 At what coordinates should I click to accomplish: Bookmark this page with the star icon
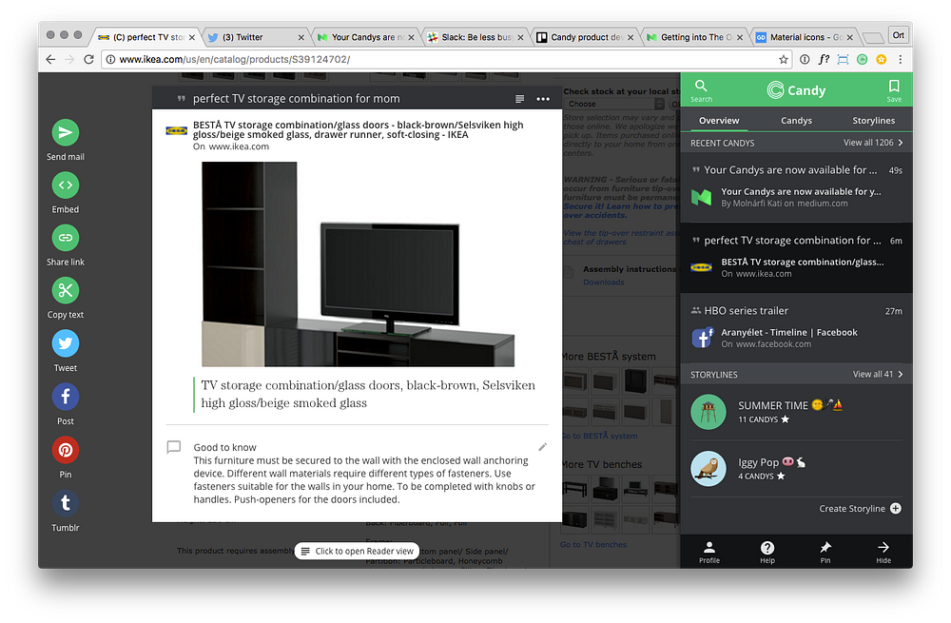point(784,60)
